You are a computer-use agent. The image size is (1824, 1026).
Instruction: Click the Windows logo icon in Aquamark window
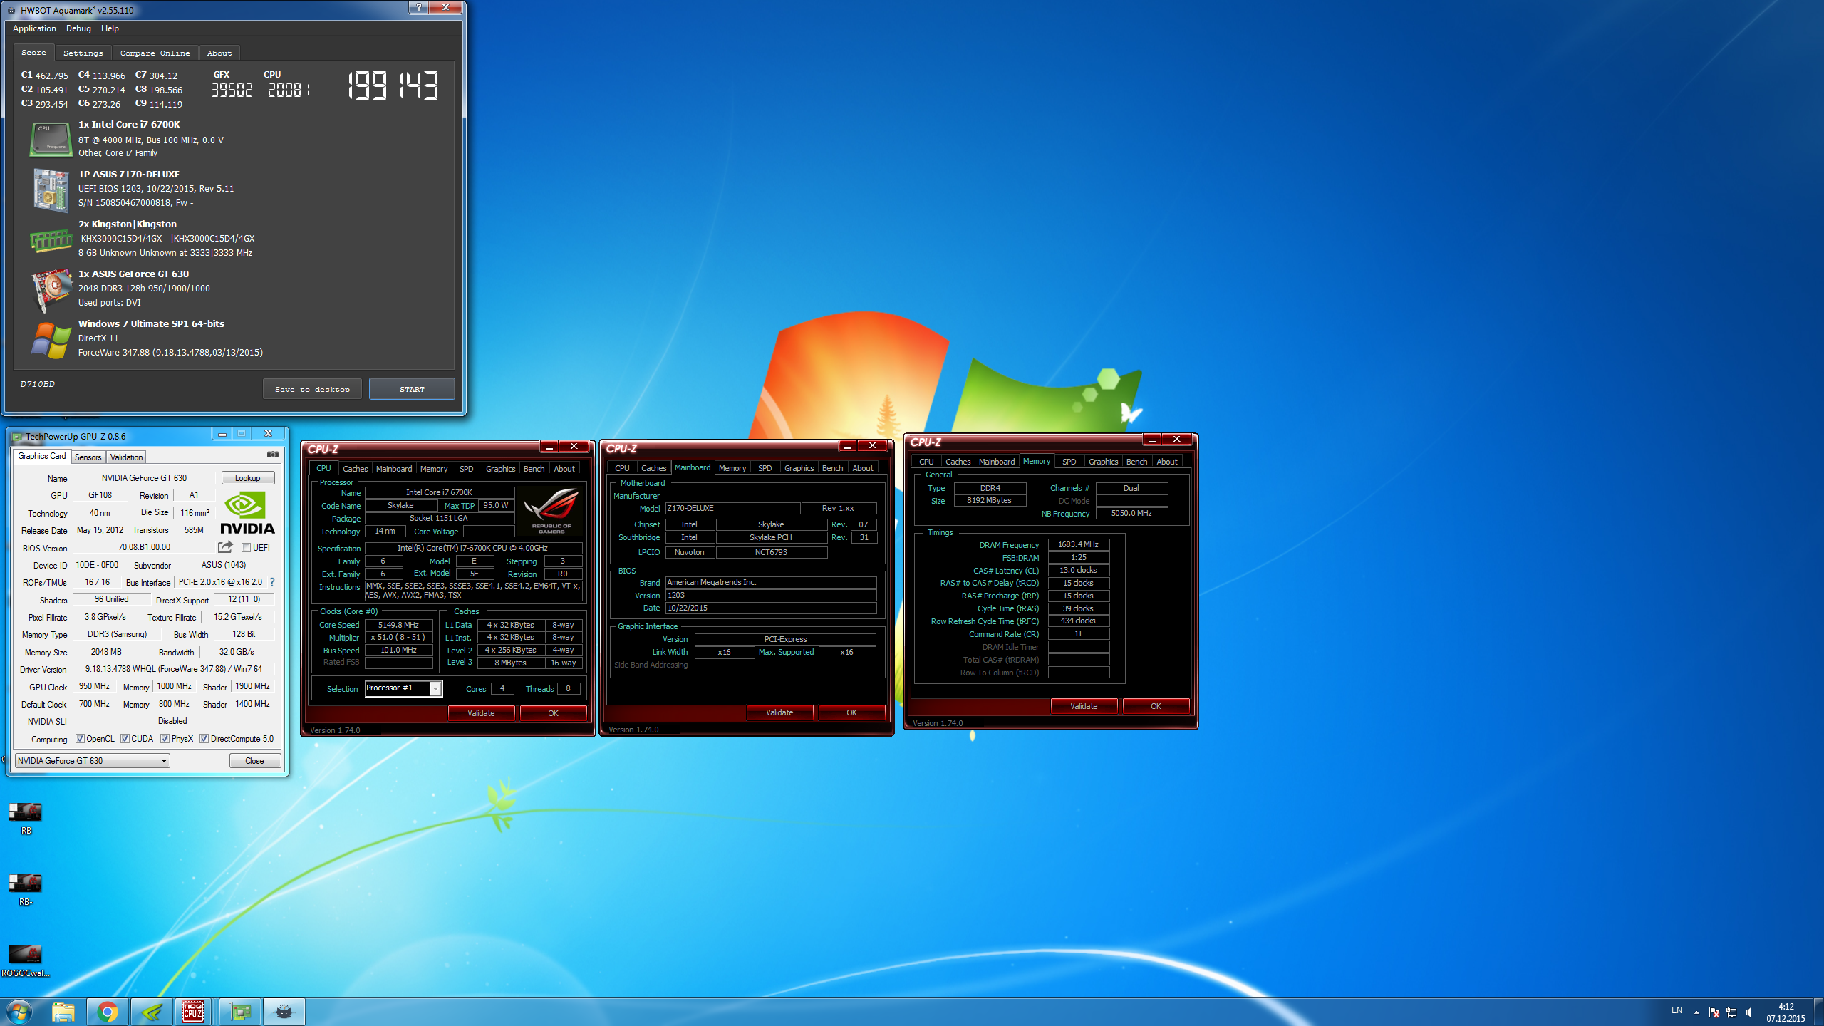[51, 340]
